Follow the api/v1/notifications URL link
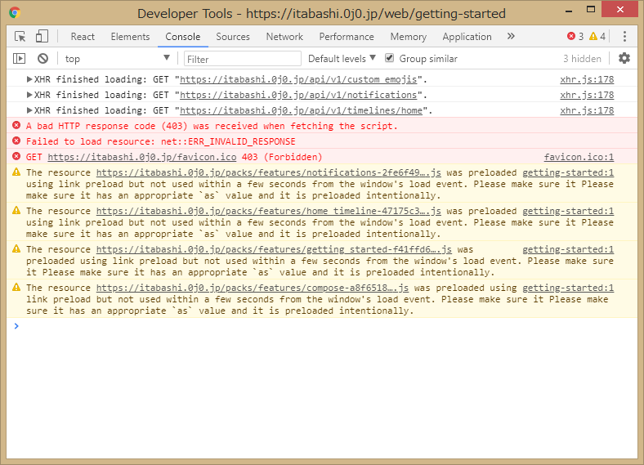This screenshot has width=644, height=465. click(297, 96)
